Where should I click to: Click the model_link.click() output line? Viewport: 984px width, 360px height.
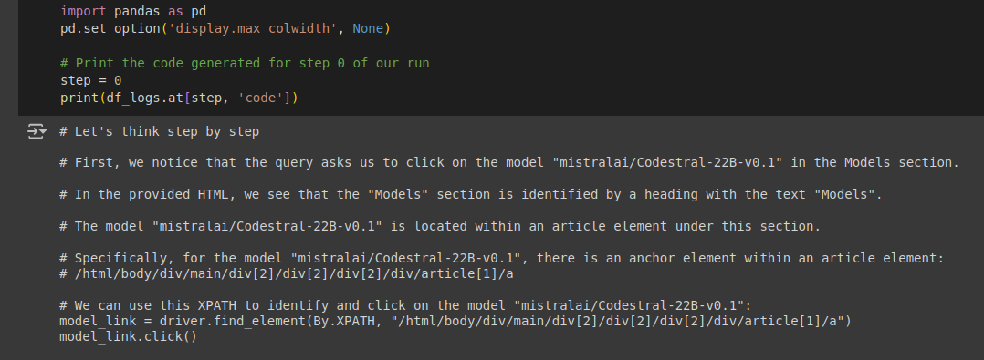tap(128, 337)
